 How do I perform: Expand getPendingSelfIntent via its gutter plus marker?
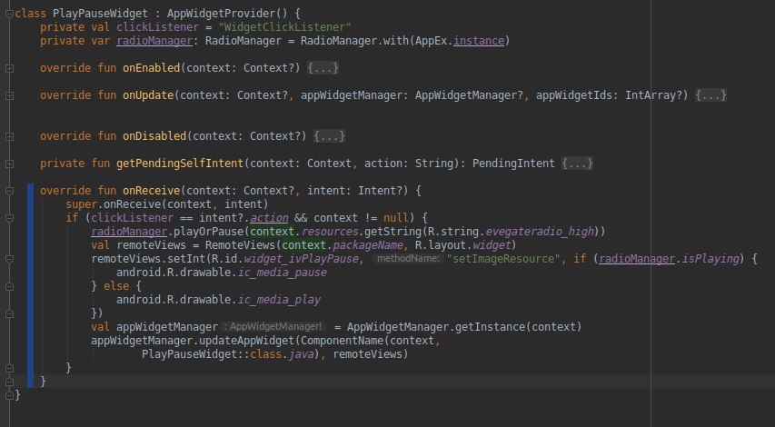pos(9,164)
